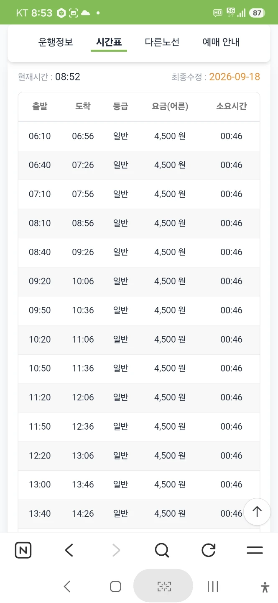Open the 예매 안내 tab
Viewport: 278px width, 603px height.
pos(221,42)
